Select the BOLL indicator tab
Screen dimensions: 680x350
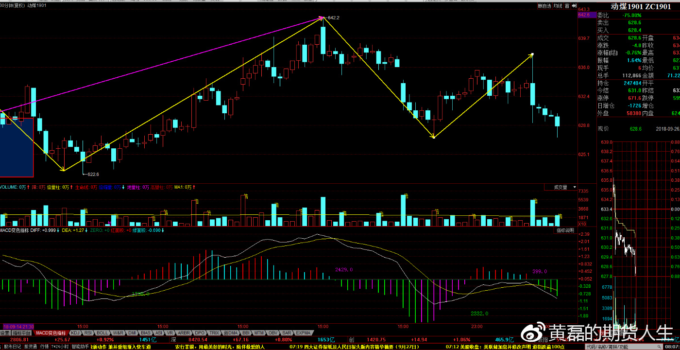[102, 333]
